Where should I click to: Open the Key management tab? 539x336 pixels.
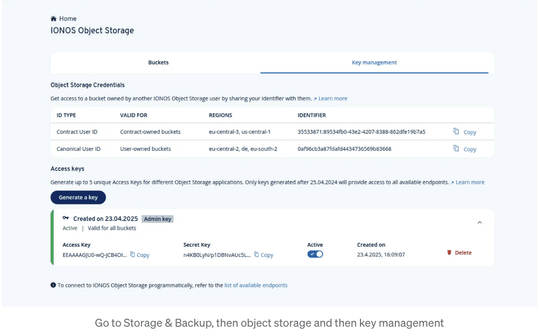[374, 62]
